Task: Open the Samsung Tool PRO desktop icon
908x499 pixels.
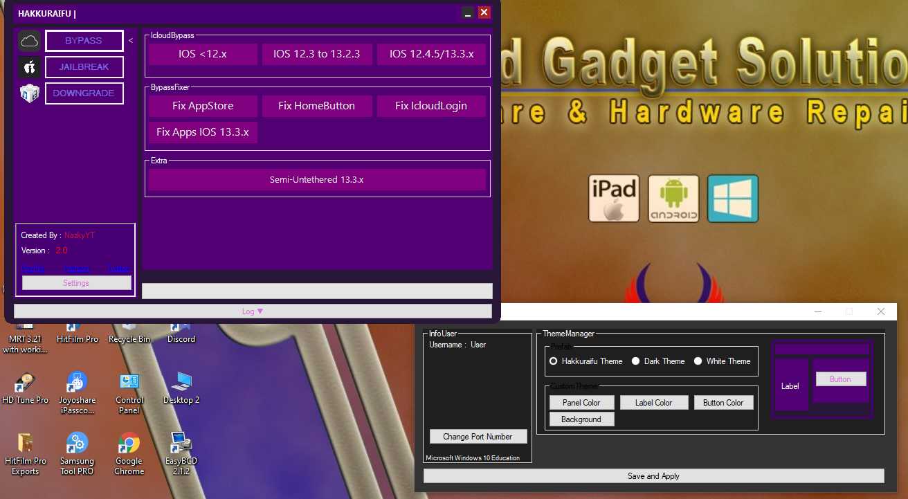Action: (77, 453)
